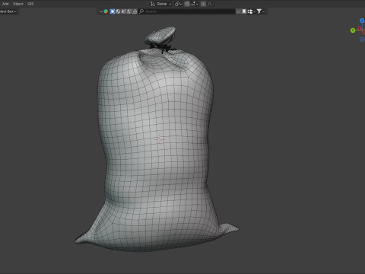Open the proportional falloff curve icon
Viewport: 365px width, 274px height.
(x=210, y=4)
